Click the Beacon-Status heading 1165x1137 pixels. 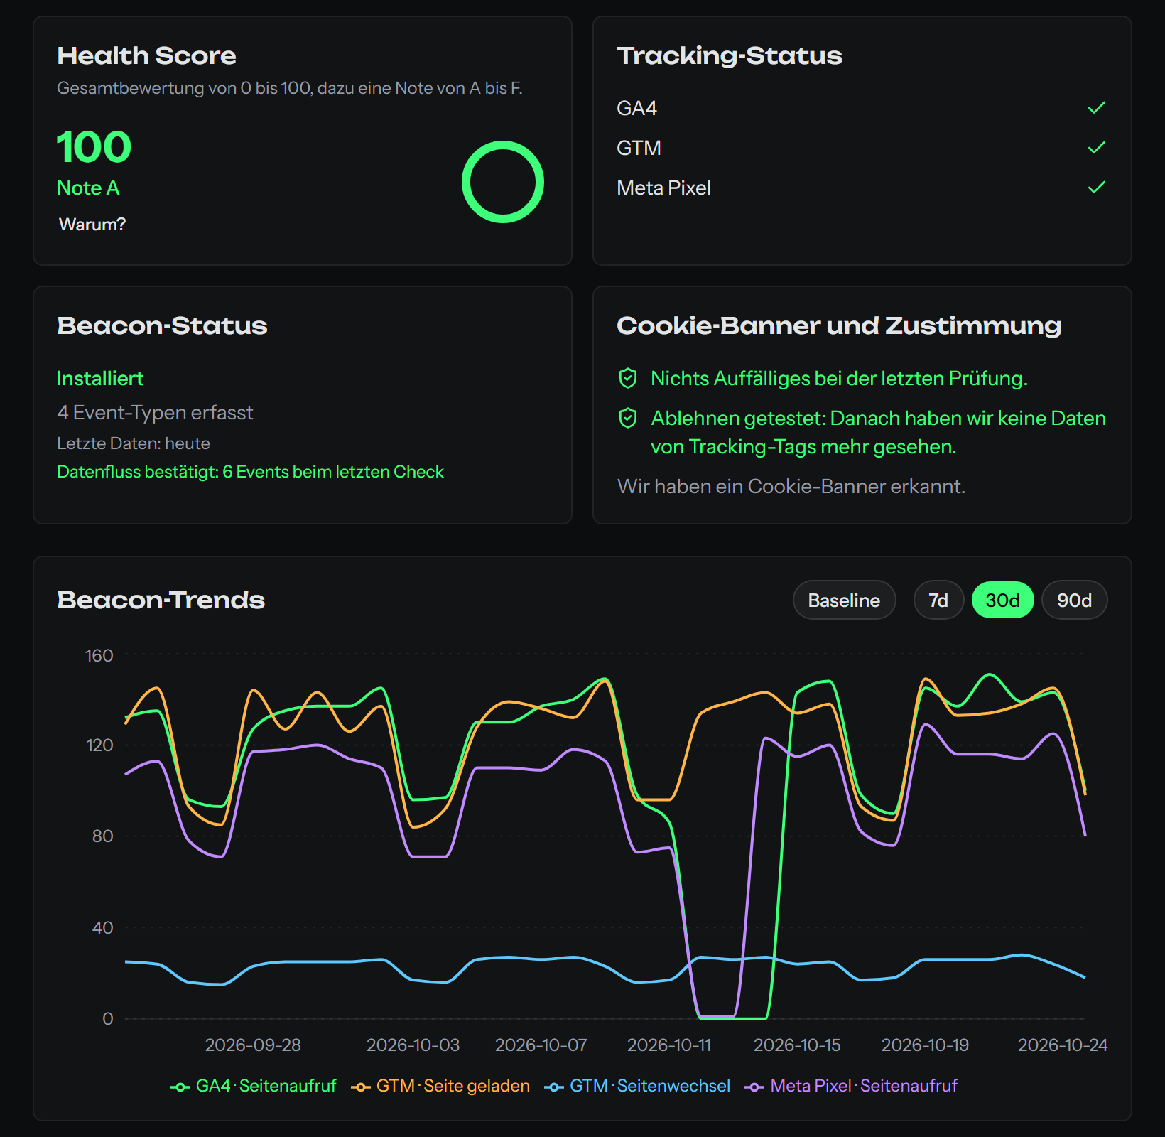(162, 325)
